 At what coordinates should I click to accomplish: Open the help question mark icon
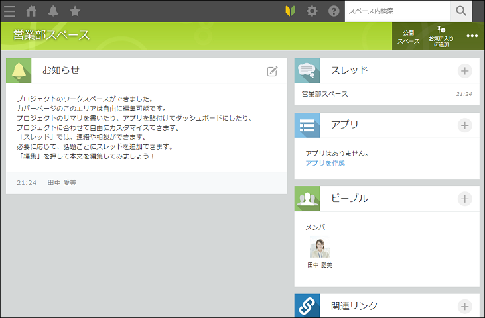334,11
